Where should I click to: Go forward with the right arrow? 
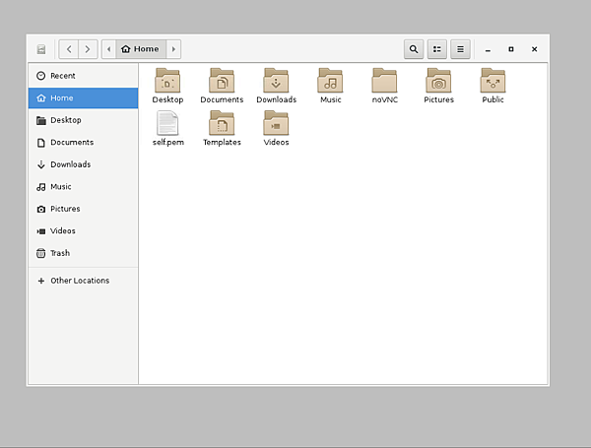88,49
